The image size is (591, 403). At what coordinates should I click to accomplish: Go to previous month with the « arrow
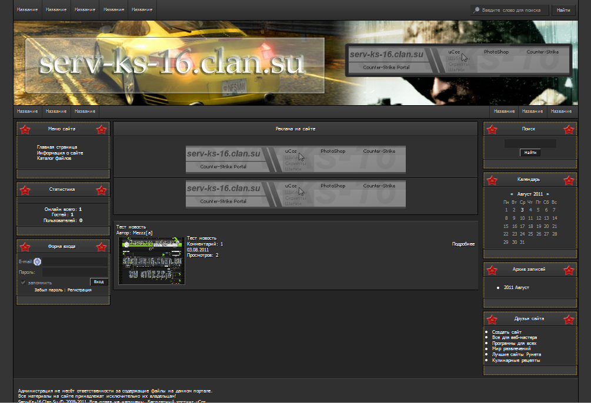pyautogui.click(x=512, y=194)
